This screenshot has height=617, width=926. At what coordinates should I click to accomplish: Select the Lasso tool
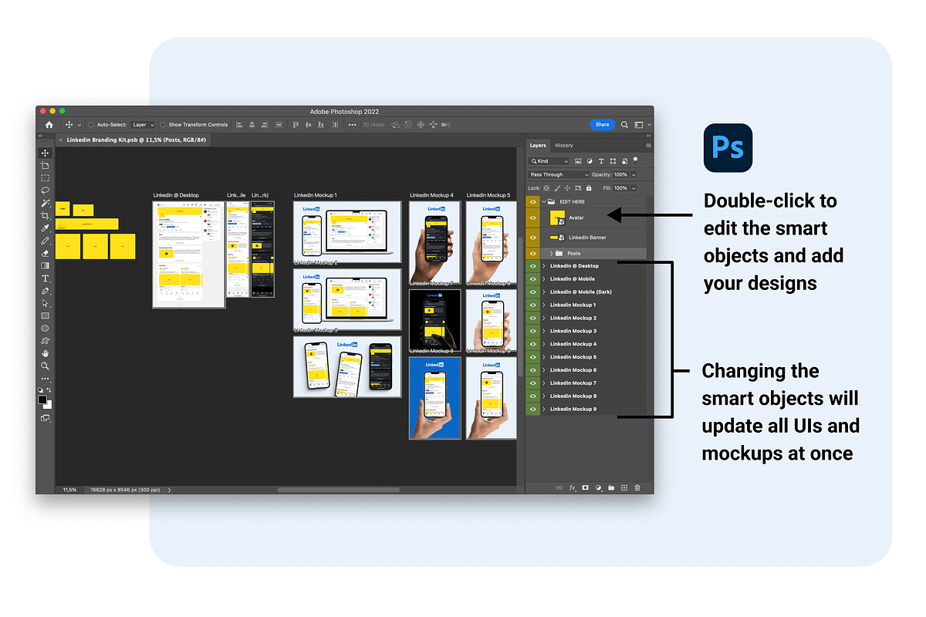point(46,190)
